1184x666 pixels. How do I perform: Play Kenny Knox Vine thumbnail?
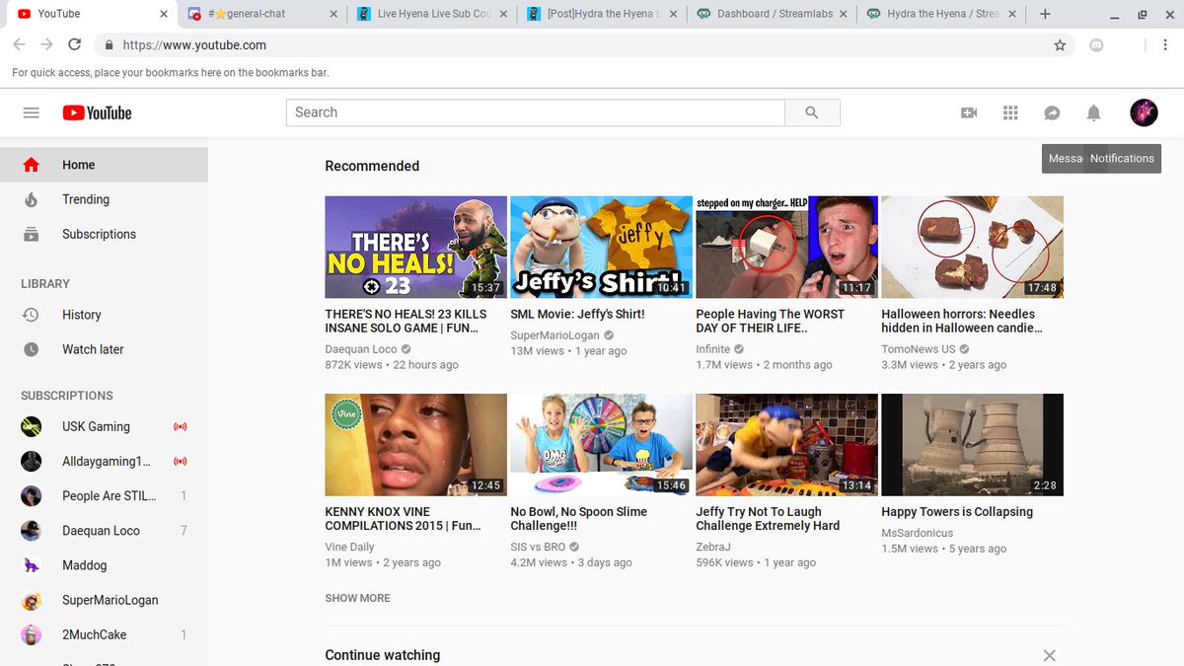click(x=415, y=445)
